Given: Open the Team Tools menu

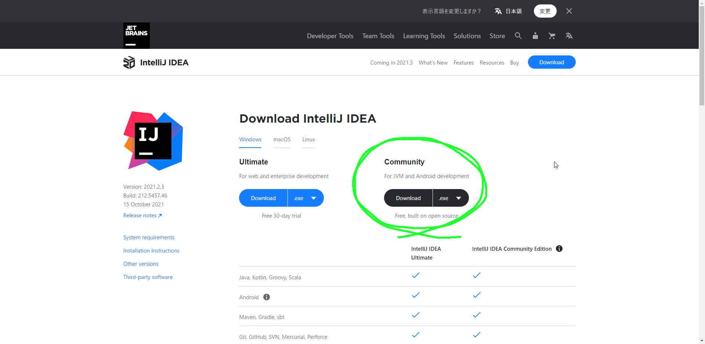Looking at the screenshot, I should click(x=378, y=36).
